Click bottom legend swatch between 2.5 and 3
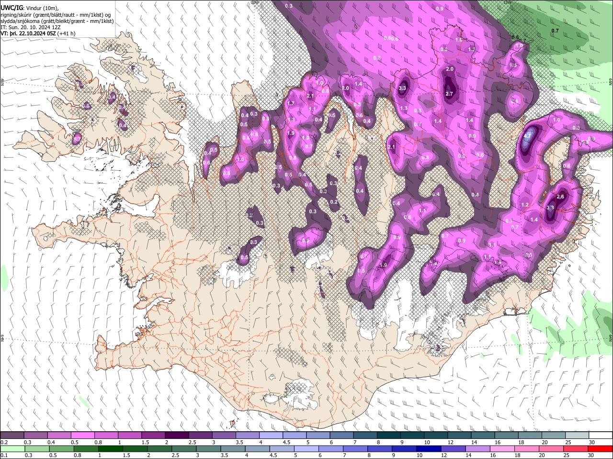This screenshot has height=459, width=613. click(184, 448)
